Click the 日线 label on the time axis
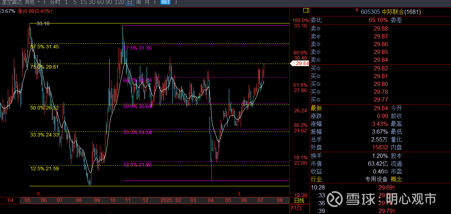451x214 pixels. click(299, 200)
